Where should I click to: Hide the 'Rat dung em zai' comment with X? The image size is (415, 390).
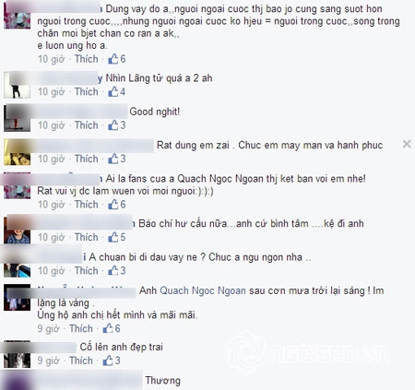coord(407,144)
